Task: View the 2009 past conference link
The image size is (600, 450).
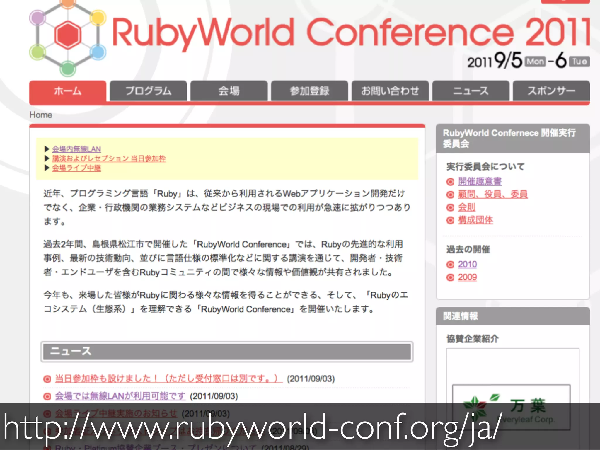Action: point(467,277)
